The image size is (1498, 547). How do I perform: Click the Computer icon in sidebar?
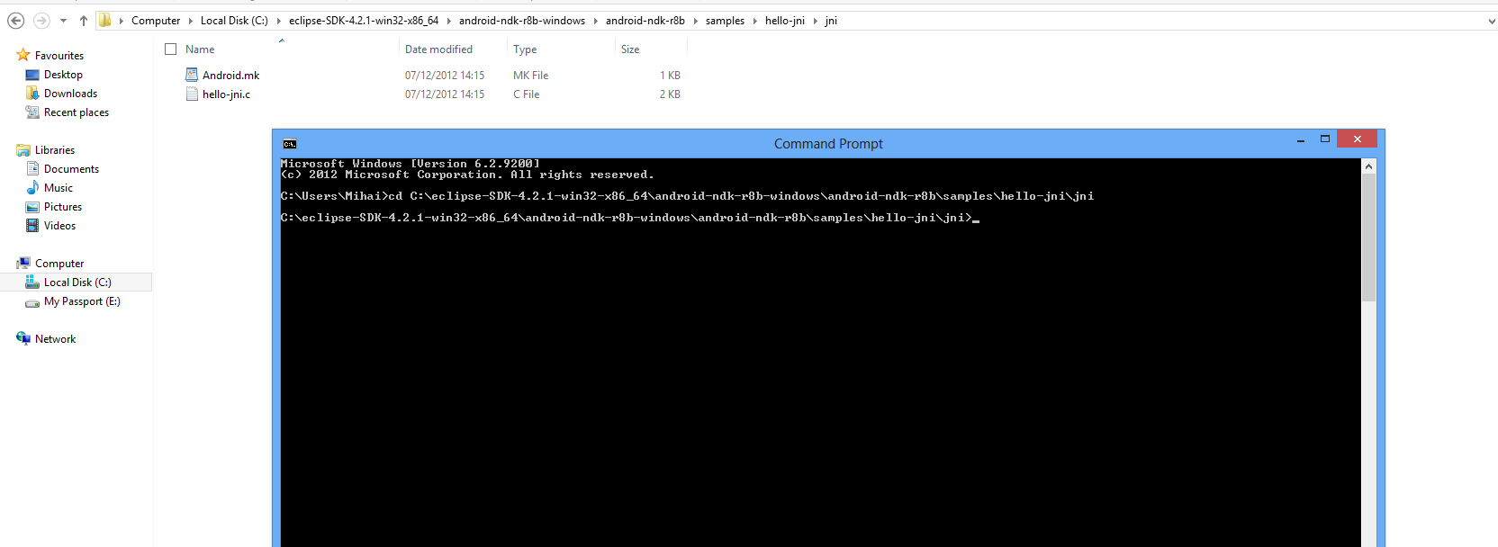coord(23,264)
